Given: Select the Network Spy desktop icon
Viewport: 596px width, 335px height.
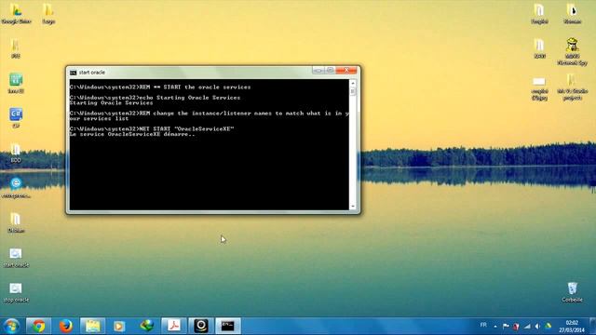Looking at the screenshot, I should 572,51.
